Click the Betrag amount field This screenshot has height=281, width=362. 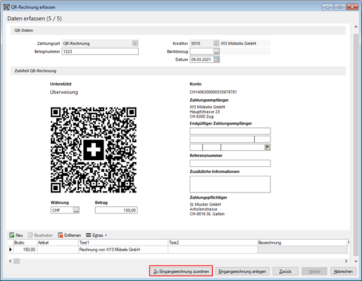(x=116, y=210)
